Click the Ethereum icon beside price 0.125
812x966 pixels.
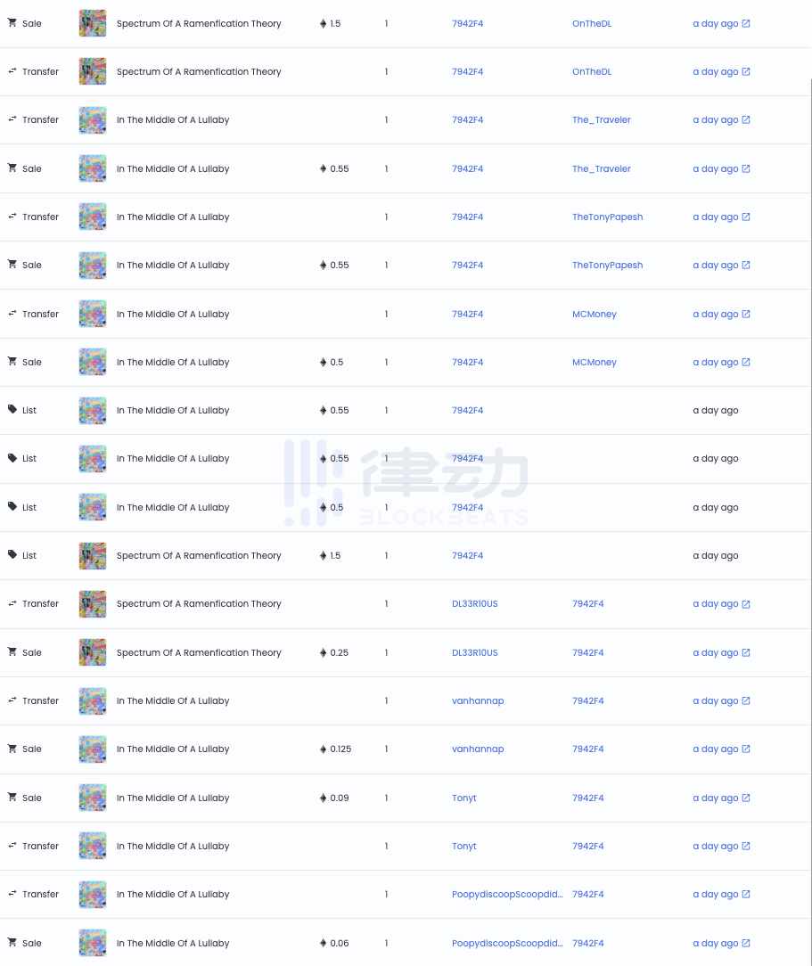click(323, 749)
